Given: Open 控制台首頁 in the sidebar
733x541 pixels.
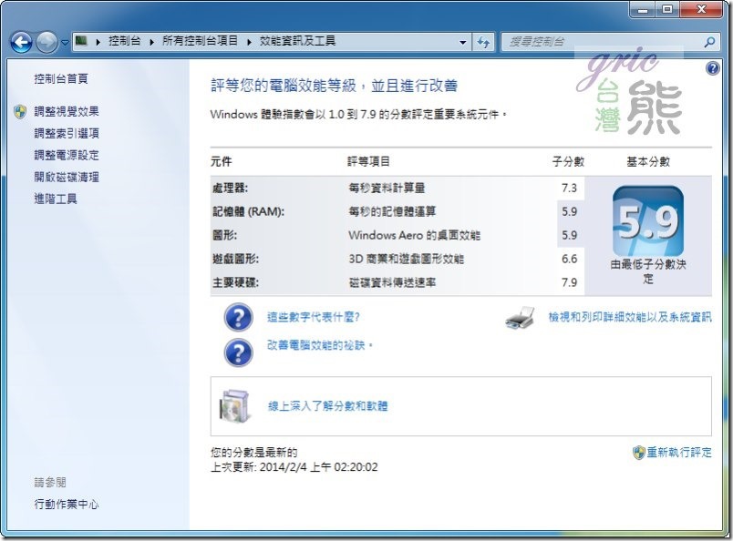Looking at the screenshot, I should coord(61,78).
